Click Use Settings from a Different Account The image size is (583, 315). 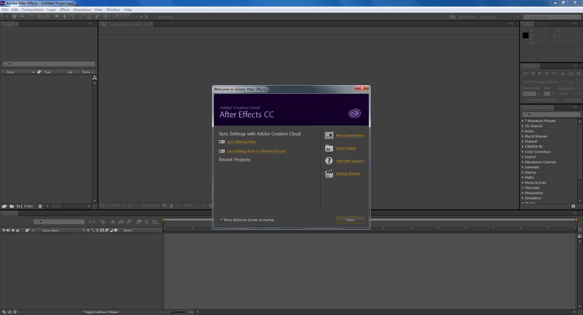(256, 151)
